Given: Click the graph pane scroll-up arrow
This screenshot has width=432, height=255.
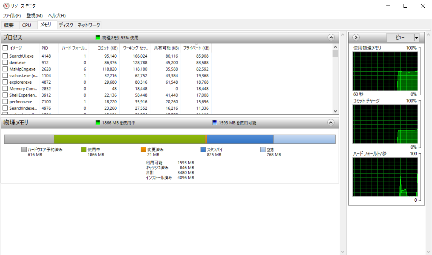Looking at the screenshot, I should [x=429, y=34].
